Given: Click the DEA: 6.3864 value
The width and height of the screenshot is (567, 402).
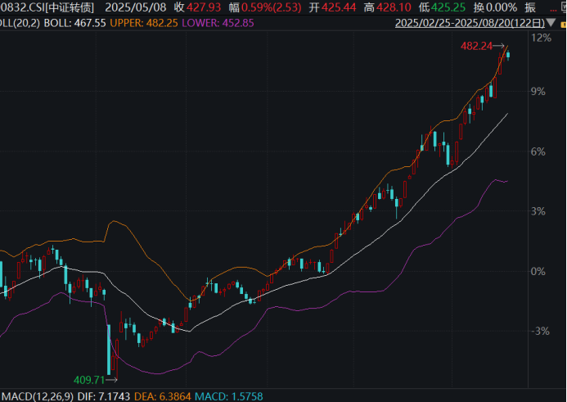Looking at the screenshot, I should [163, 396].
